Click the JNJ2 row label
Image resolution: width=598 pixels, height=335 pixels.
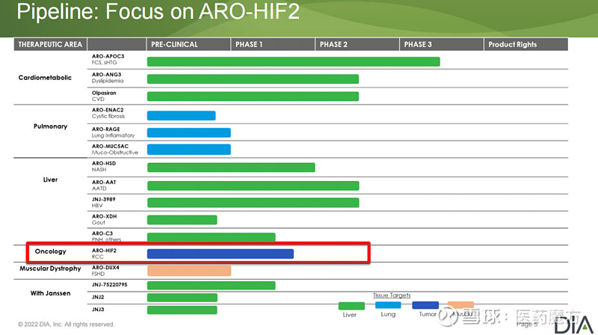tap(98, 297)
